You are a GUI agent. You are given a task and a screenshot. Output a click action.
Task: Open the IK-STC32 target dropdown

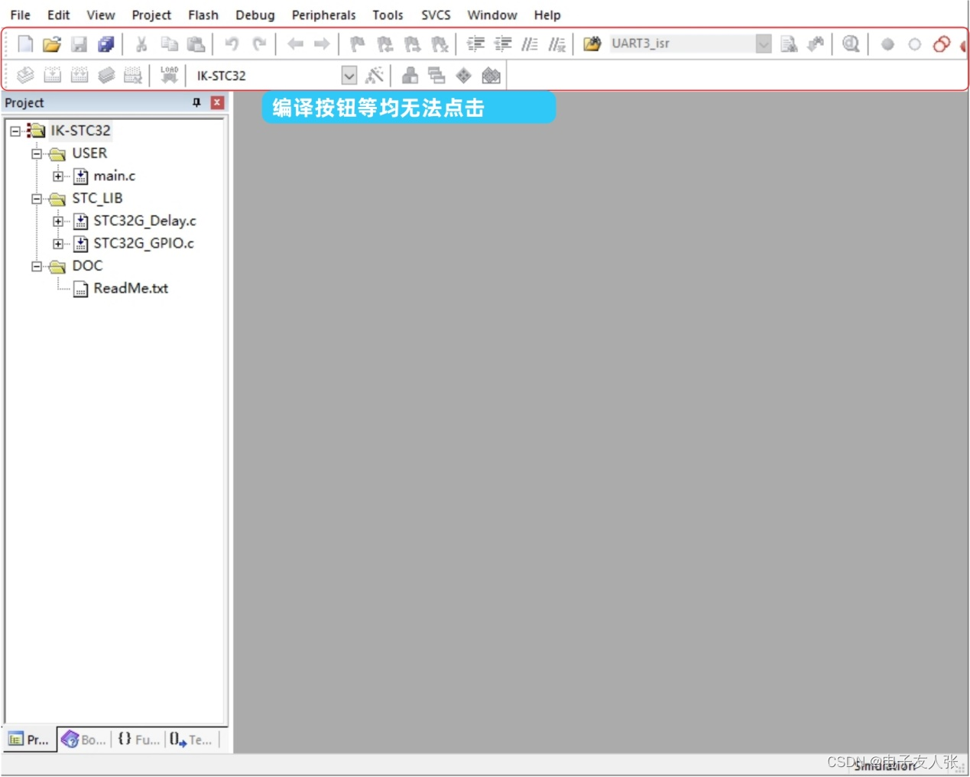pyautogui.click(x=349, y=76)
